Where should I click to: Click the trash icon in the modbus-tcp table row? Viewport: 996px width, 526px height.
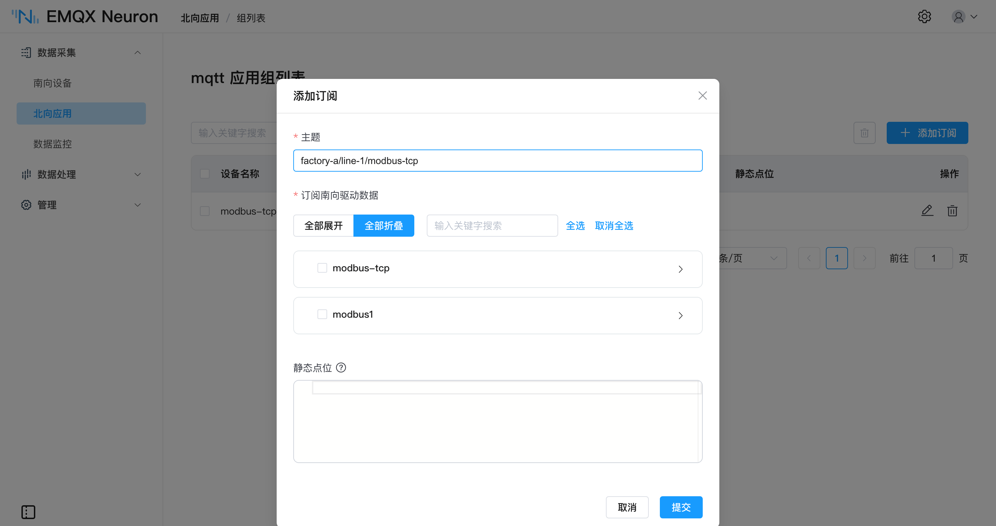[952, 211]
